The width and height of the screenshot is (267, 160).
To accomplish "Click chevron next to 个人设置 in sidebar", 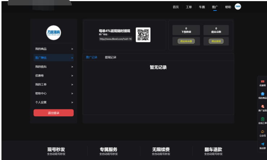I will point(72,103).
